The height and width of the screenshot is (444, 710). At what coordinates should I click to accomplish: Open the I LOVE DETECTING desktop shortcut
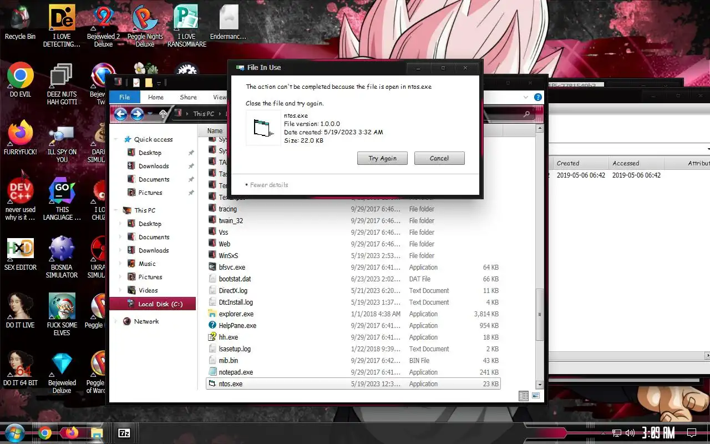[x=62, y=26]
